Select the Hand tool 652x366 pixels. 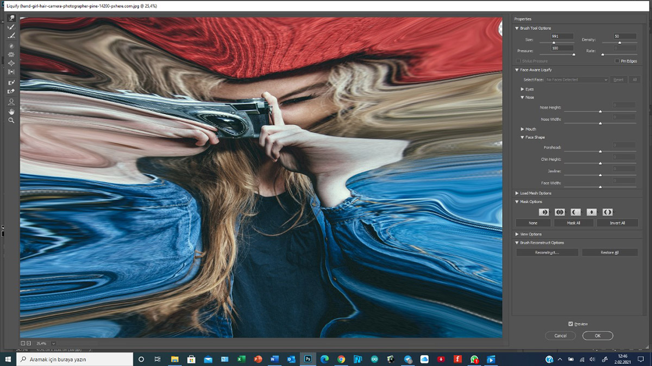pyautogui.click(x=11, y=111)
